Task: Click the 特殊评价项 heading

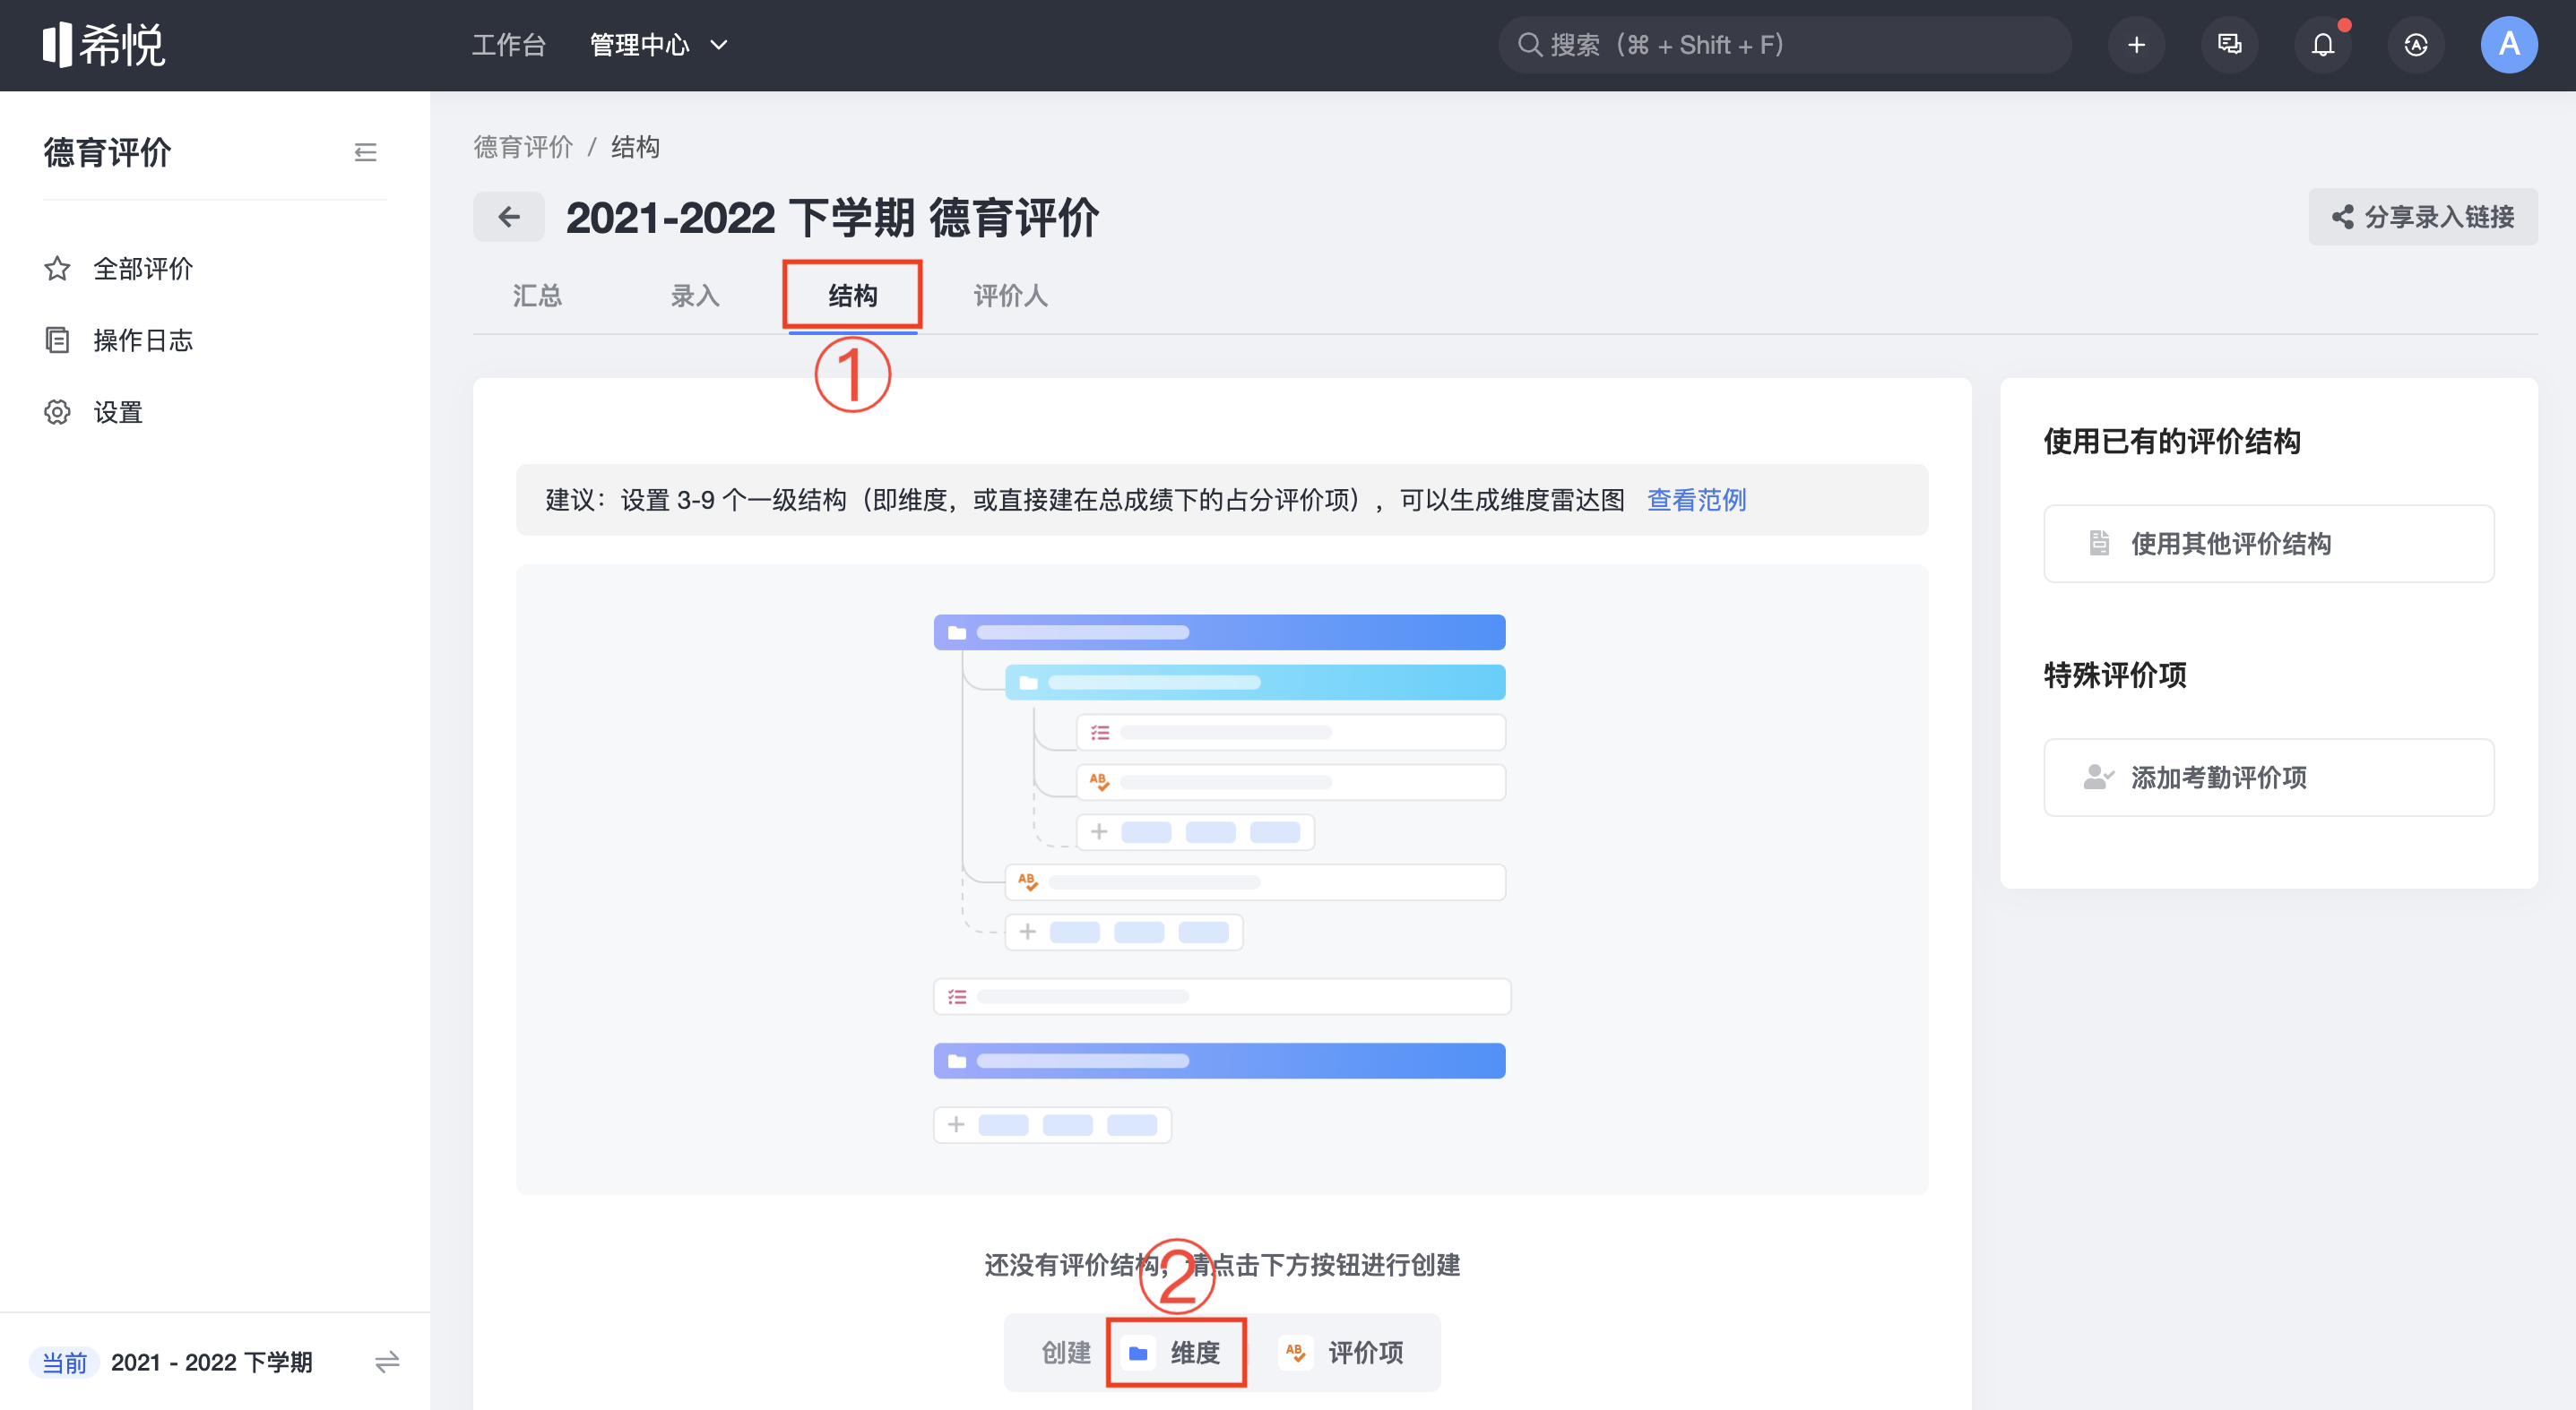Action: pos(2114,675)
